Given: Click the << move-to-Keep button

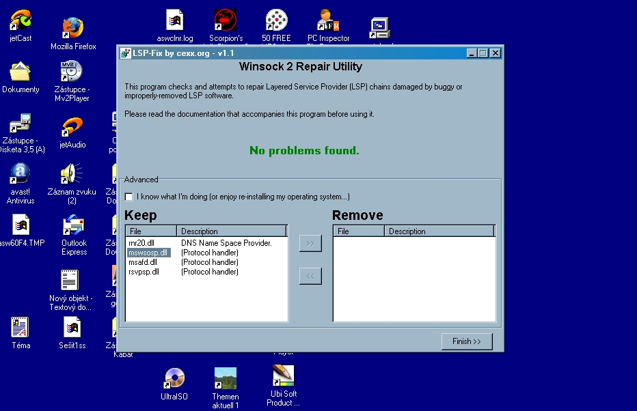Looking at the screenshot, I should pyautogui.click(x=310, y=276).
